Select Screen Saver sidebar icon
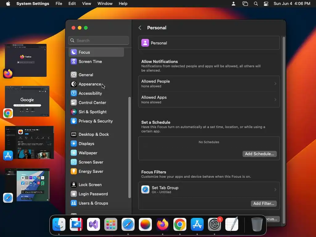The width and height of the screenshot is (316, 237). point(74,162)
